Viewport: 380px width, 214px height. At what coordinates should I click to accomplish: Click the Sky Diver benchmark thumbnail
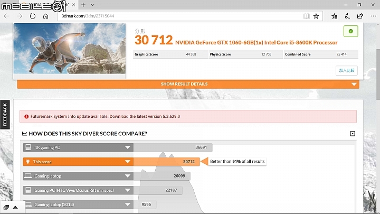[70, 48]
